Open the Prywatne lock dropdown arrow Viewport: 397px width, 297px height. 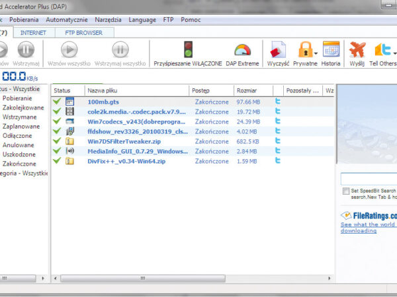point(316,53)
